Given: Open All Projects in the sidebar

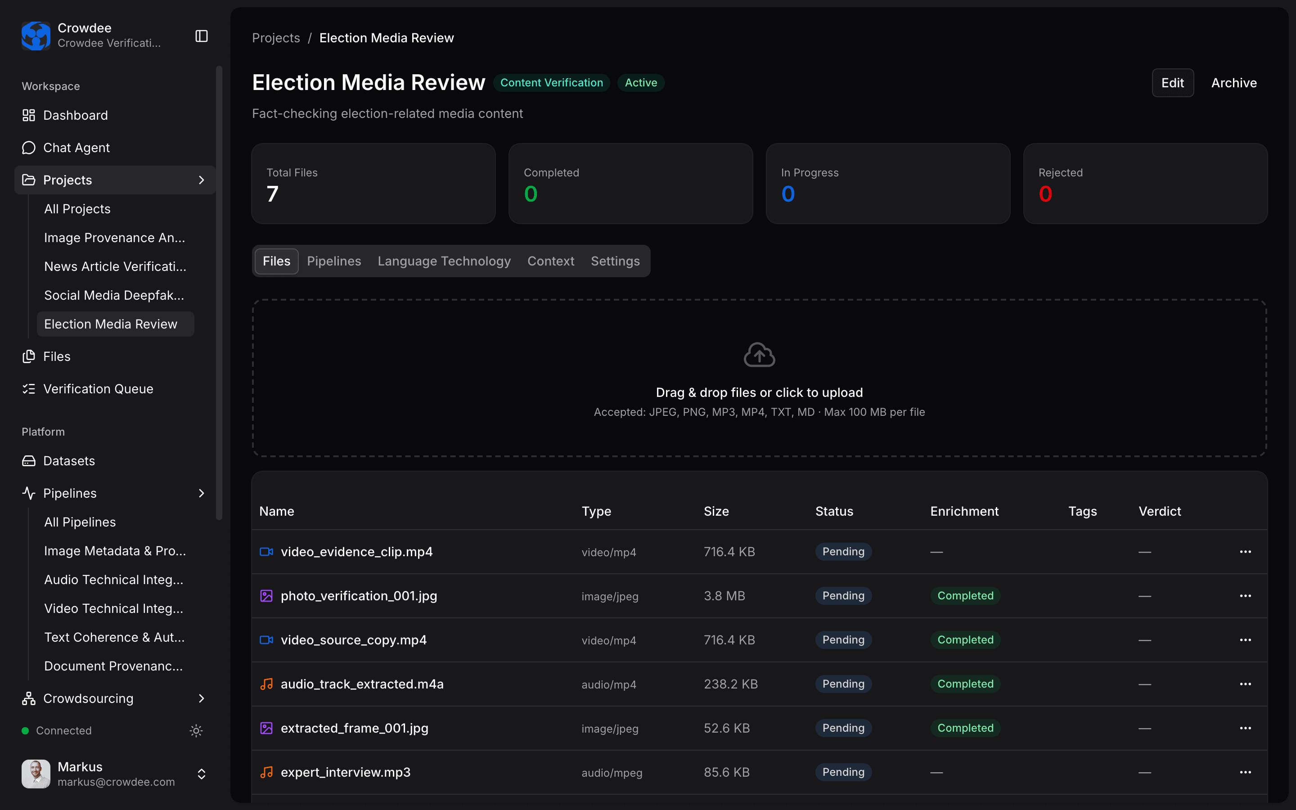Looking at the screenshot, I should click(x=116, y=209).
